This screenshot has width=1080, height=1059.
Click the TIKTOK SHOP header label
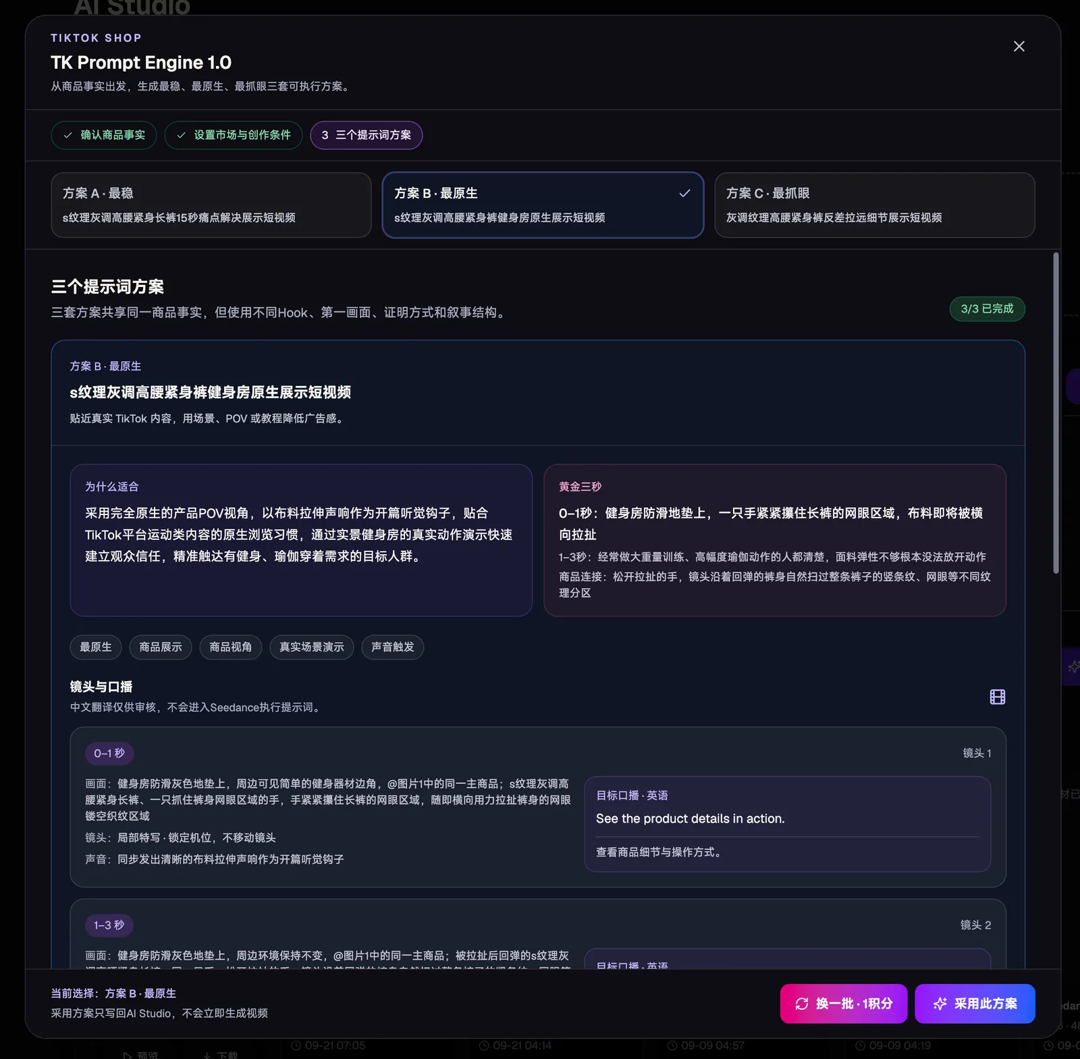[x=96, y=38]
